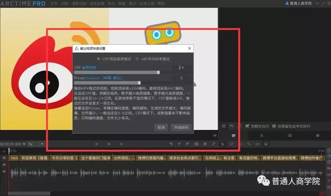Select CRF constant quality mode radio button
Image resolution: width=331 pixels, height=196 pixels.
[98, 59]
